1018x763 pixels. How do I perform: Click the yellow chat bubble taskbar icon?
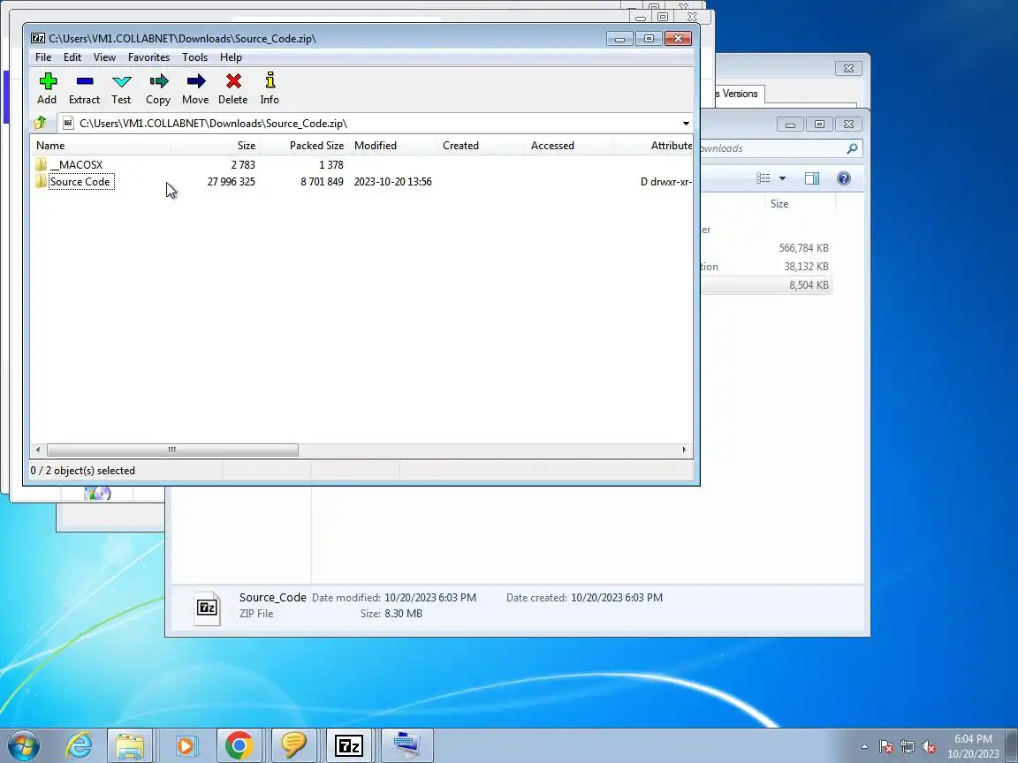[x=293, y=745]
